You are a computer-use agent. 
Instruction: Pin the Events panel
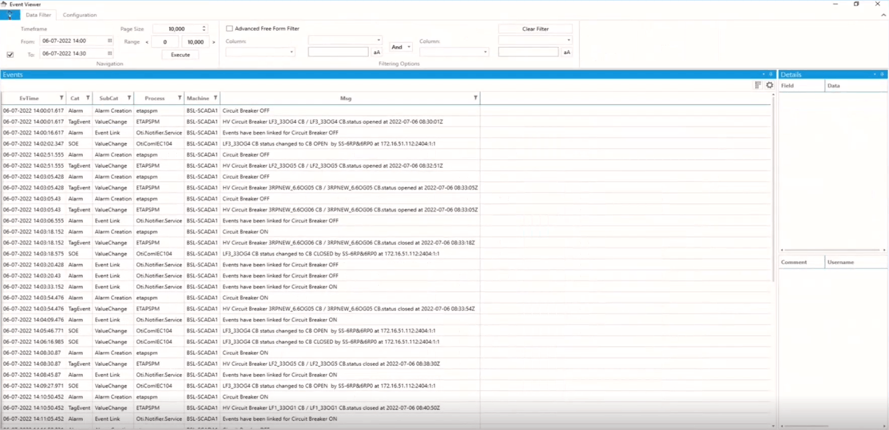click(x=771, y=74)
